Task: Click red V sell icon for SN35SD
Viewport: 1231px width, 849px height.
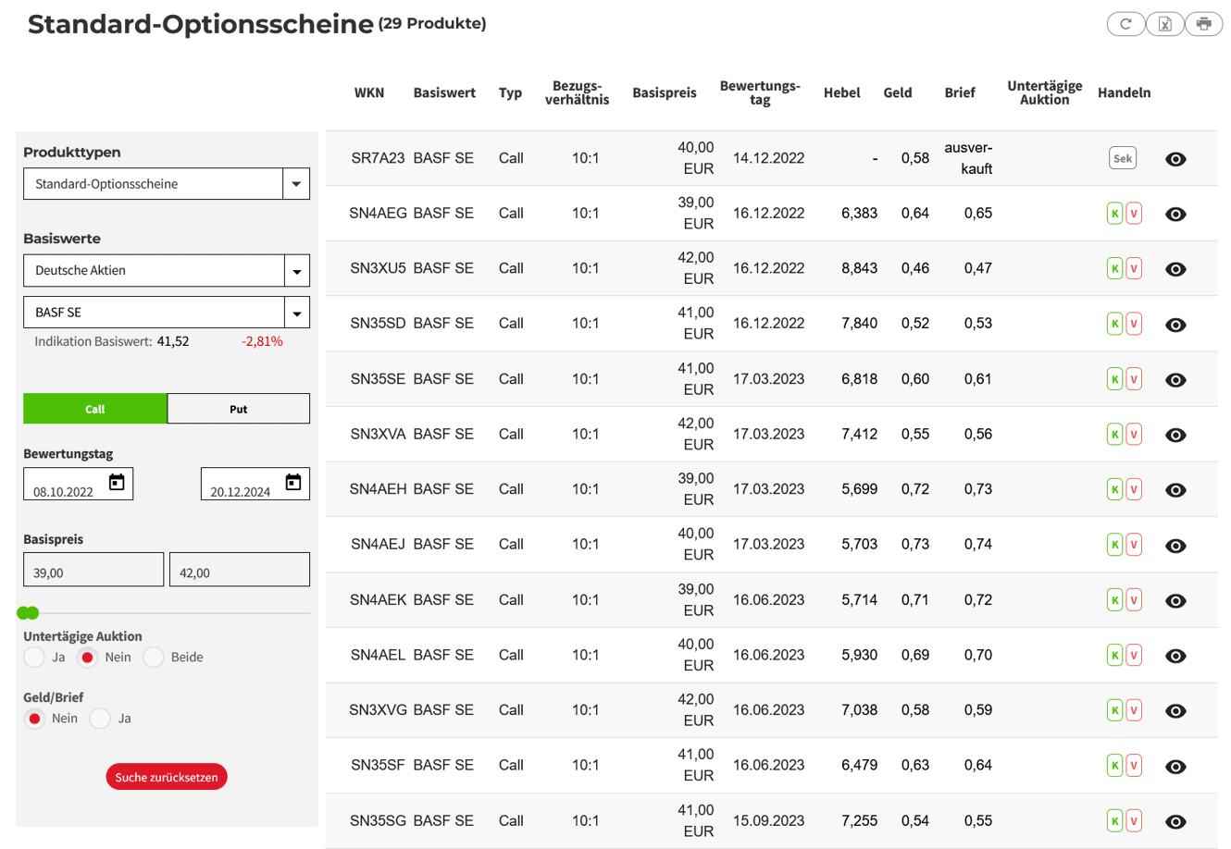Action: tap(1134, 325)
